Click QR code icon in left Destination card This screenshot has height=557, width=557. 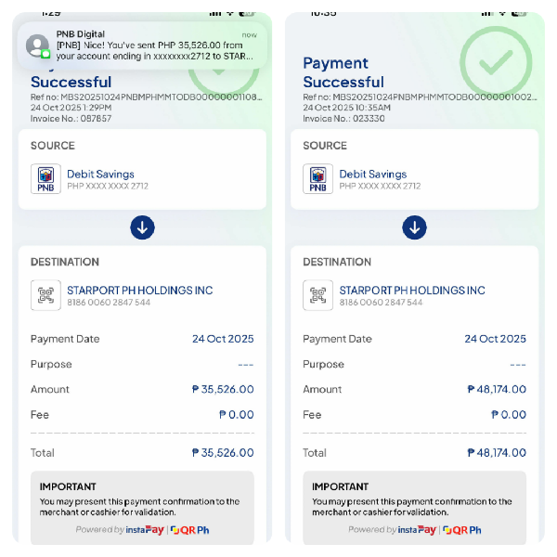click(45, 295)
